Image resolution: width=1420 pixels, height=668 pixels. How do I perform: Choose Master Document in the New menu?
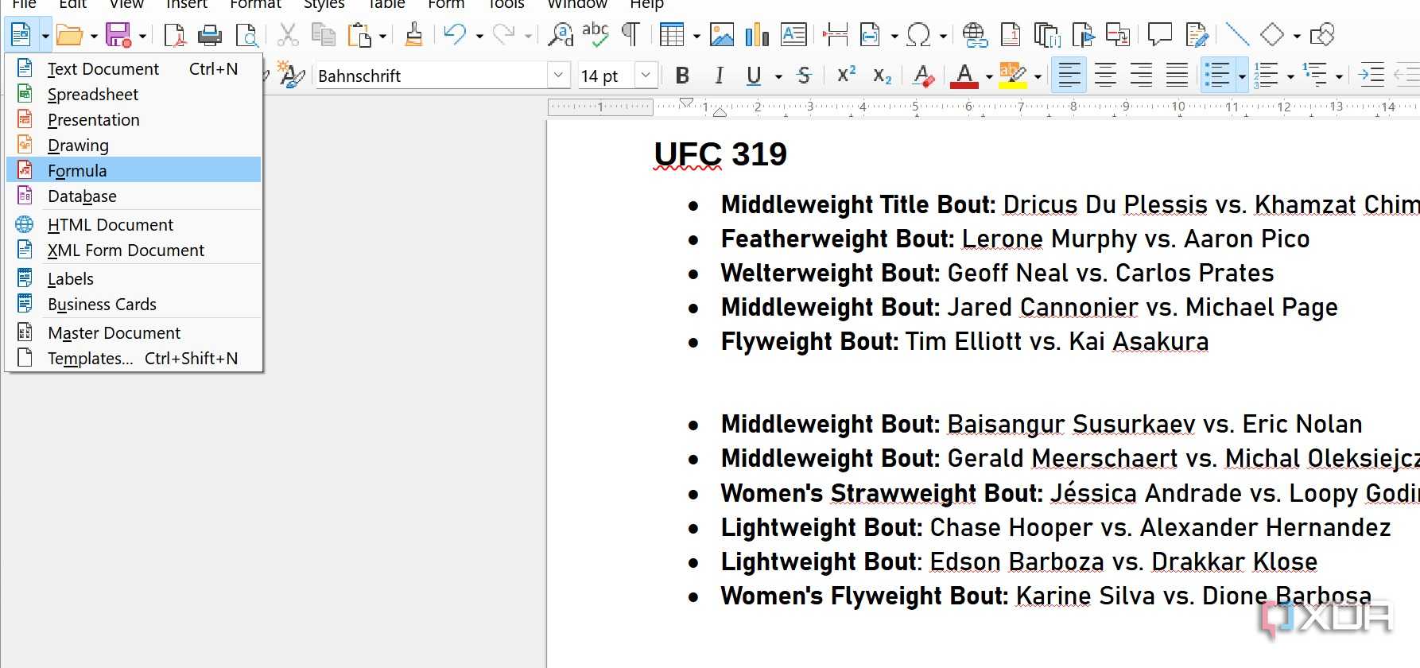(x=134, y=332)
